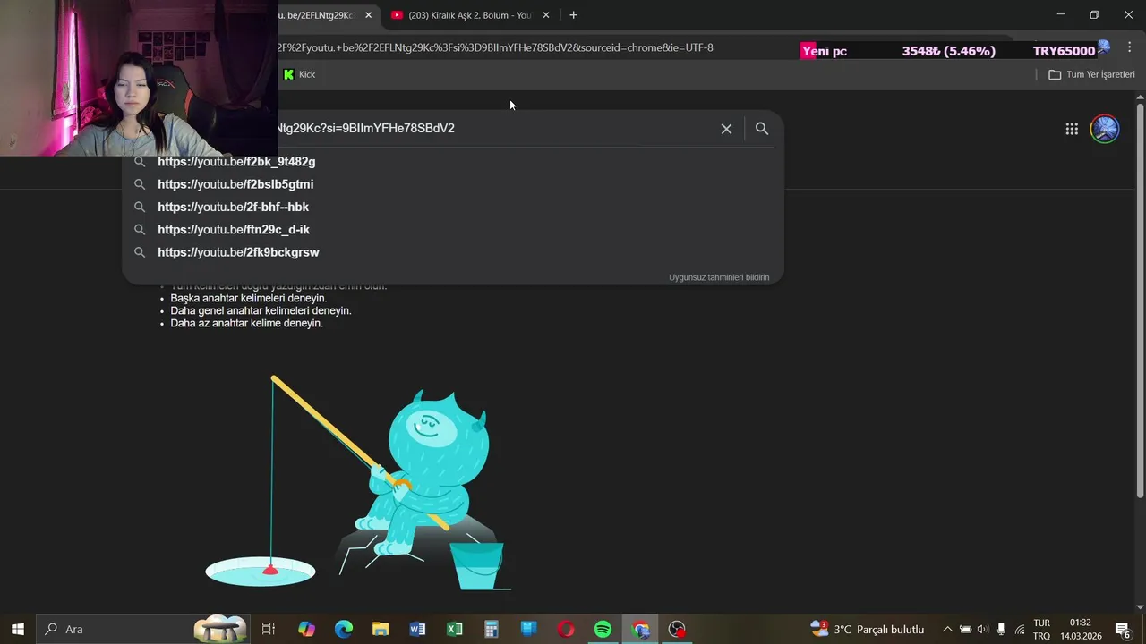Viewport: 1146px width, 644px height.
Task: Open Chrome's three-dot menu
Action: 1130,47
